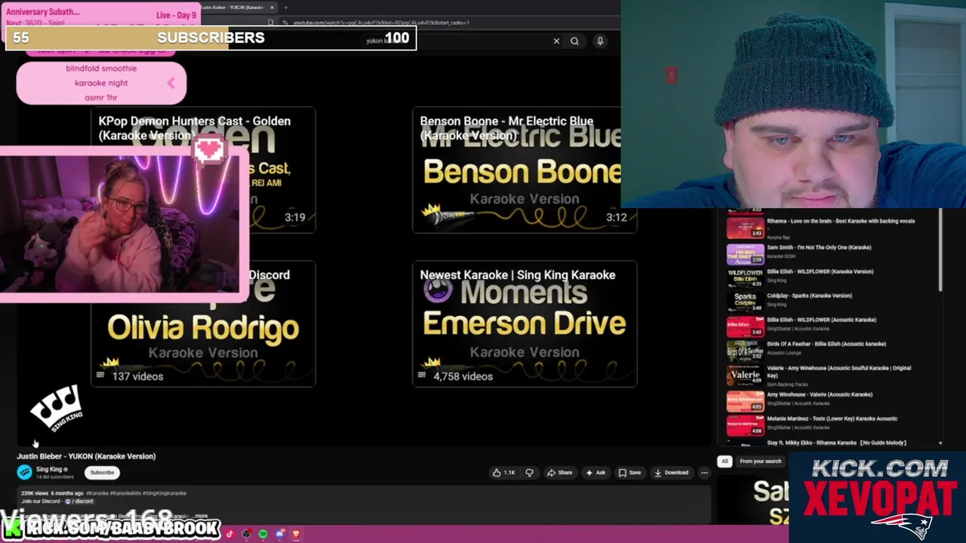The width and height of the screenshot is (966, 543).
Task: Play Sam Smith I'm Not The Only One
Action: pyautogui.click(x=819, y=247)
